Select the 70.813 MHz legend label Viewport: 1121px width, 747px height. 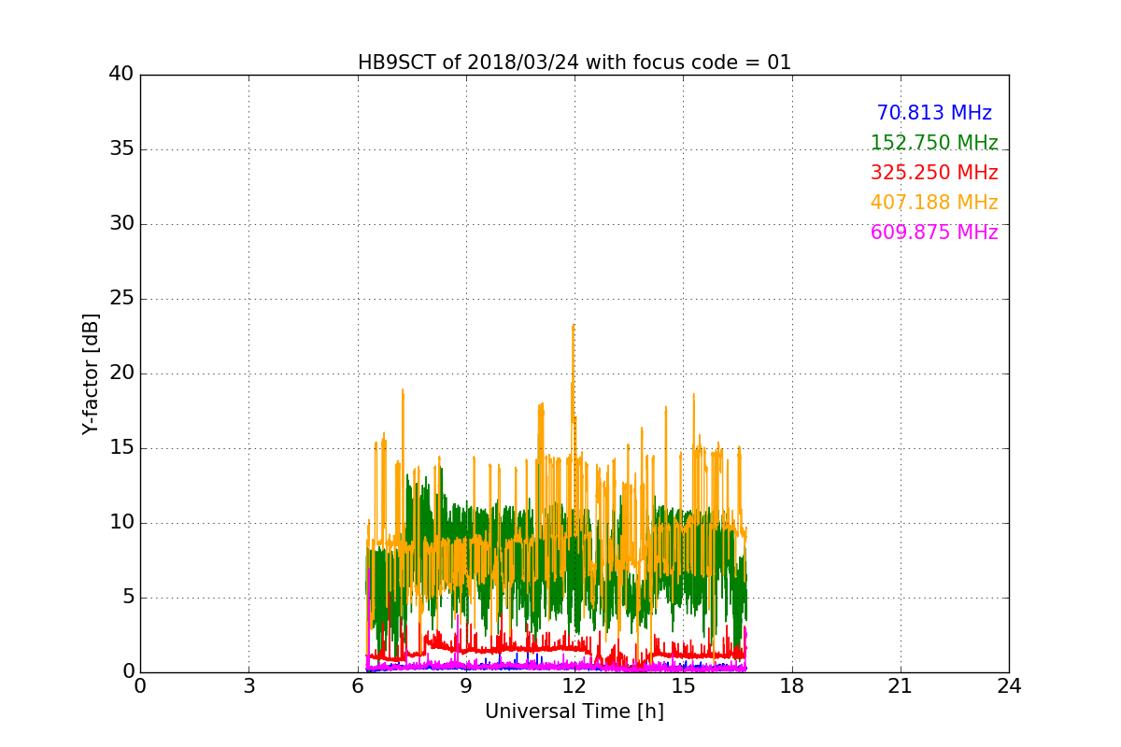[934, 113]
